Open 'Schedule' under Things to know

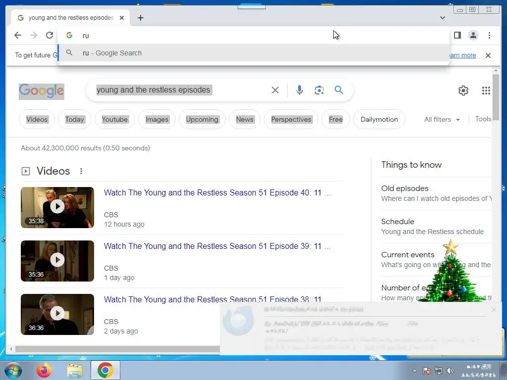pos(398,221)
